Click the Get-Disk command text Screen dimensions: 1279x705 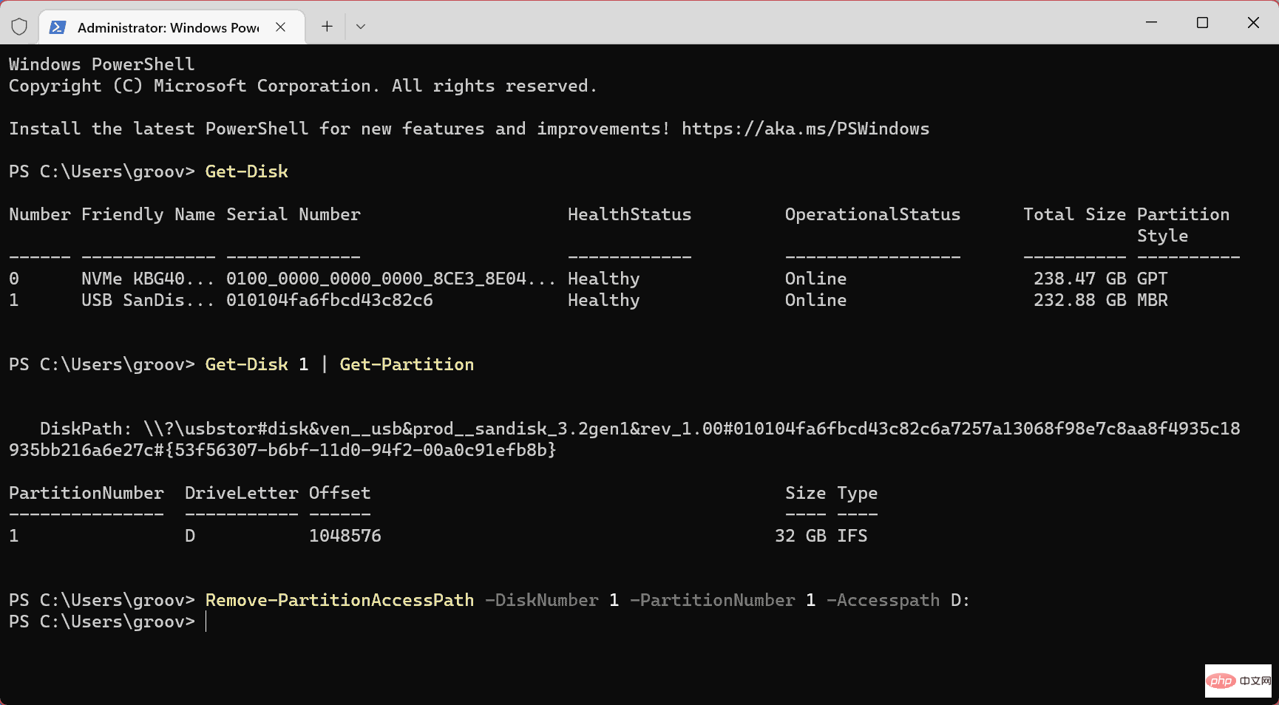(247, 171)
